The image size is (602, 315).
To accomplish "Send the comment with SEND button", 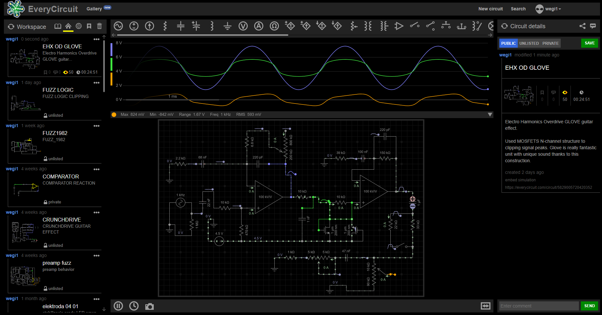I will pyautogui.click(x=589, y=306).
